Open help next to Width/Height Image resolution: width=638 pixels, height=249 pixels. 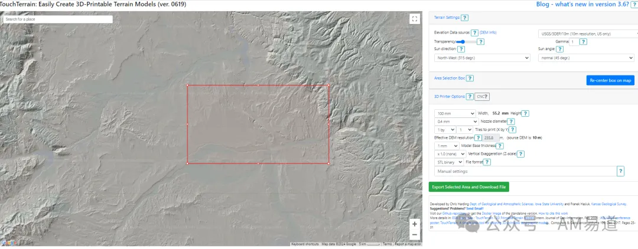(x=525, y=114)
